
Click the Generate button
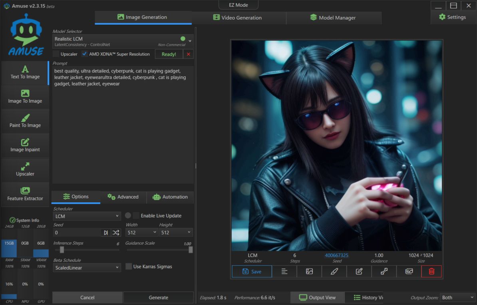point(158,297)
